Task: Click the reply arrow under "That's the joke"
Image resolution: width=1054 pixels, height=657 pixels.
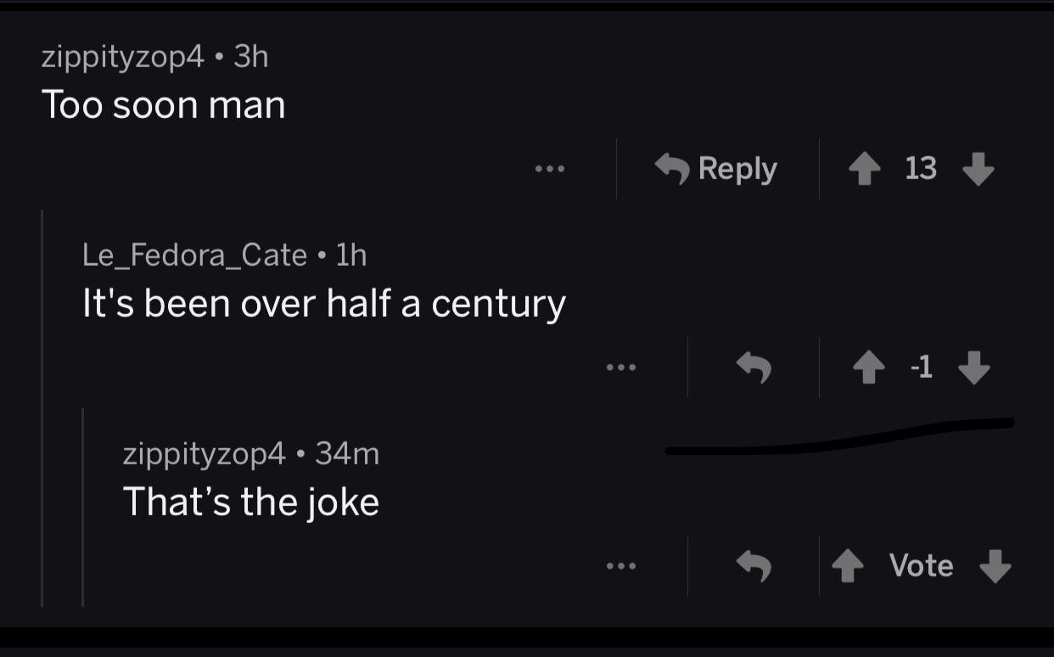Action: coord(754,565)
